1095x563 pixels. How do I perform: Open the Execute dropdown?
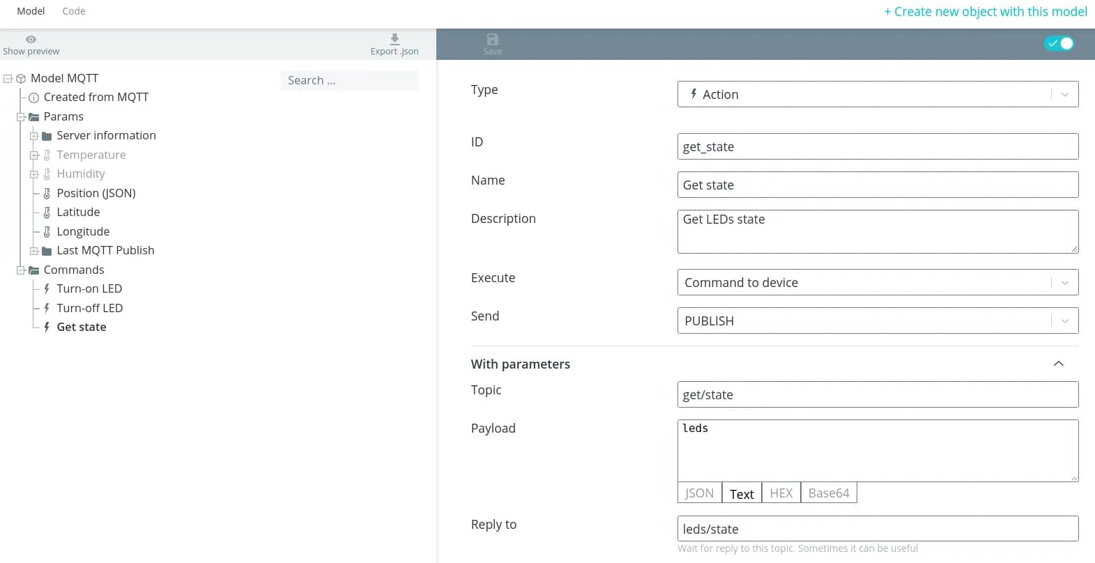pyautogui.click(x=877, y=283)
